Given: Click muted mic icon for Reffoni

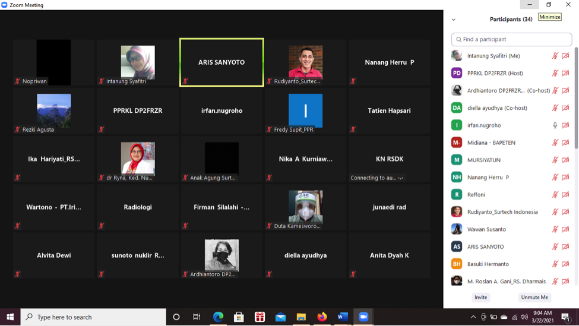Looking at the screenshot, I should click(x=555, y=195).
